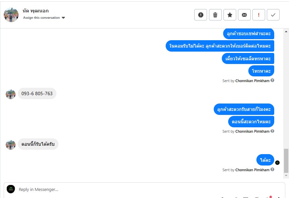Click help icon below the โทรหาคะ message
The height and width of the screenshot is (198, 289).
point(273,80)
